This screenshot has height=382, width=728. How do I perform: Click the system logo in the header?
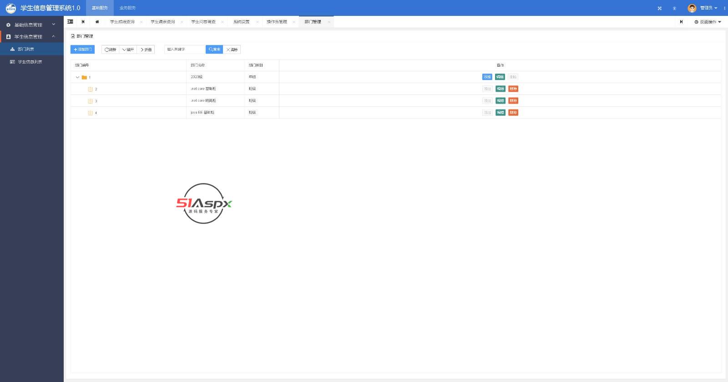pos(10,8)
